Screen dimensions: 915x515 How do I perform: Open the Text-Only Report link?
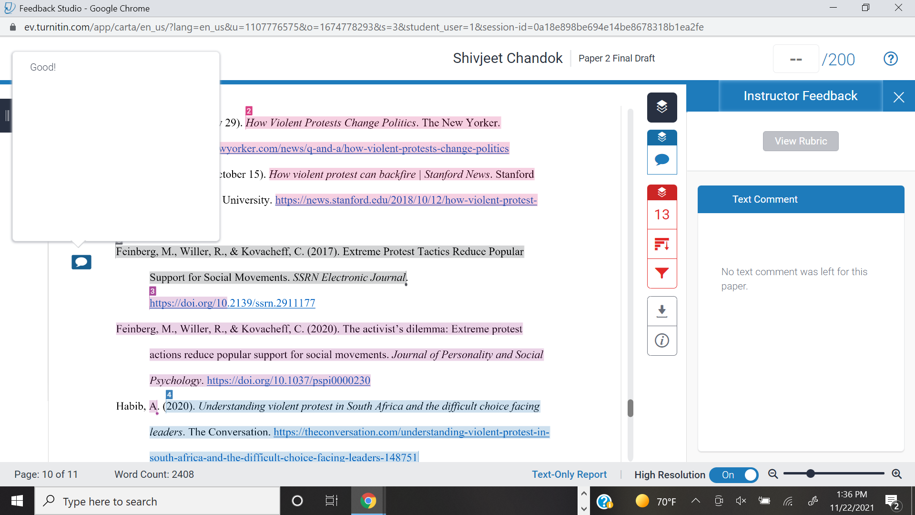point(569,474)
